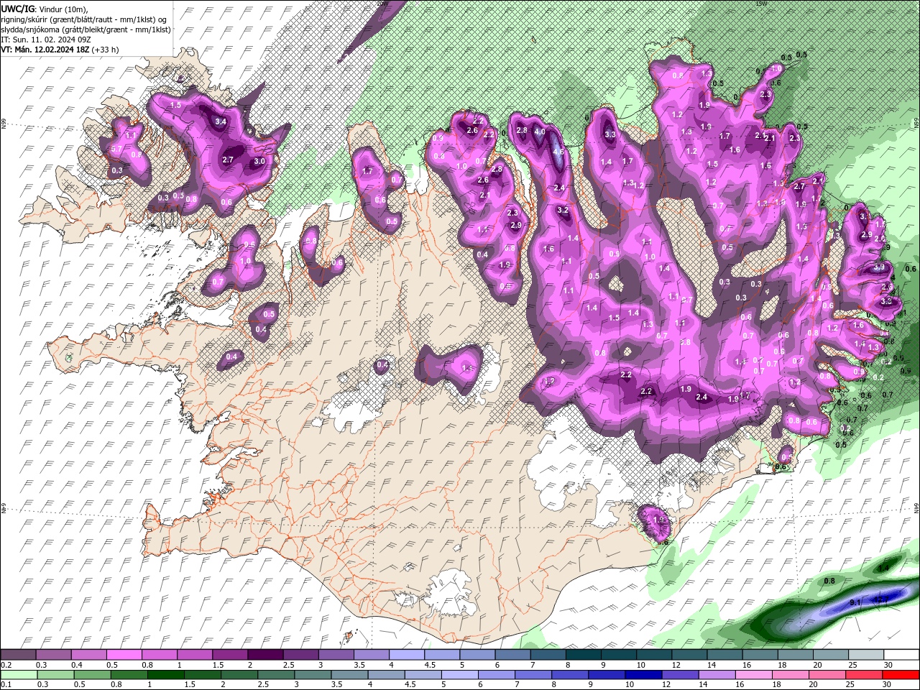Click the '3.2' snowfall value on the map
This screenshot has width=920, height=690.
[x=563, y=210]
